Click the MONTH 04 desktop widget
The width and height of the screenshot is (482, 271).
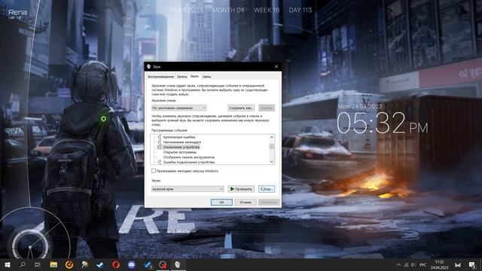[x=228, y=10]
